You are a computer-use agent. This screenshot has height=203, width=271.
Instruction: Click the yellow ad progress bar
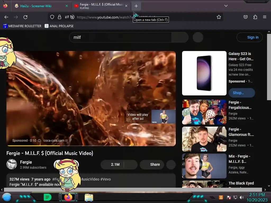click(33, 146)
